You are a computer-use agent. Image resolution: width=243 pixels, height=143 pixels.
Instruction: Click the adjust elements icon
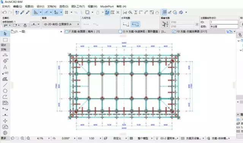point(136,13)
